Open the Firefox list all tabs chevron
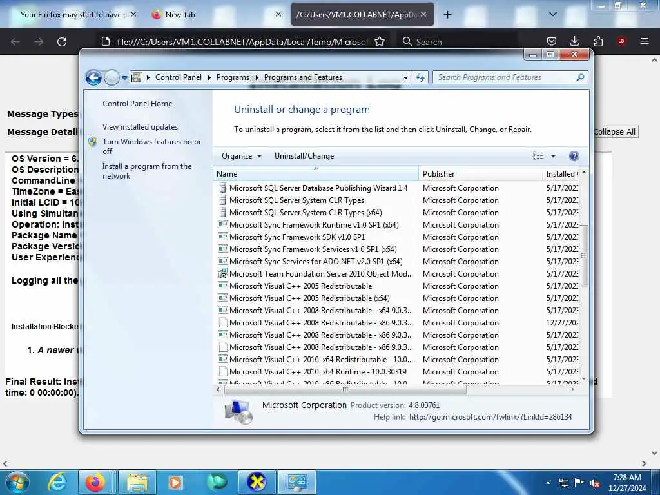 tap(553, 15)
